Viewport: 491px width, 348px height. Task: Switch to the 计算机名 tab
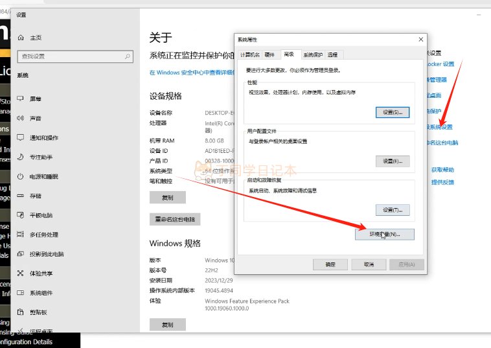(249, 55)
